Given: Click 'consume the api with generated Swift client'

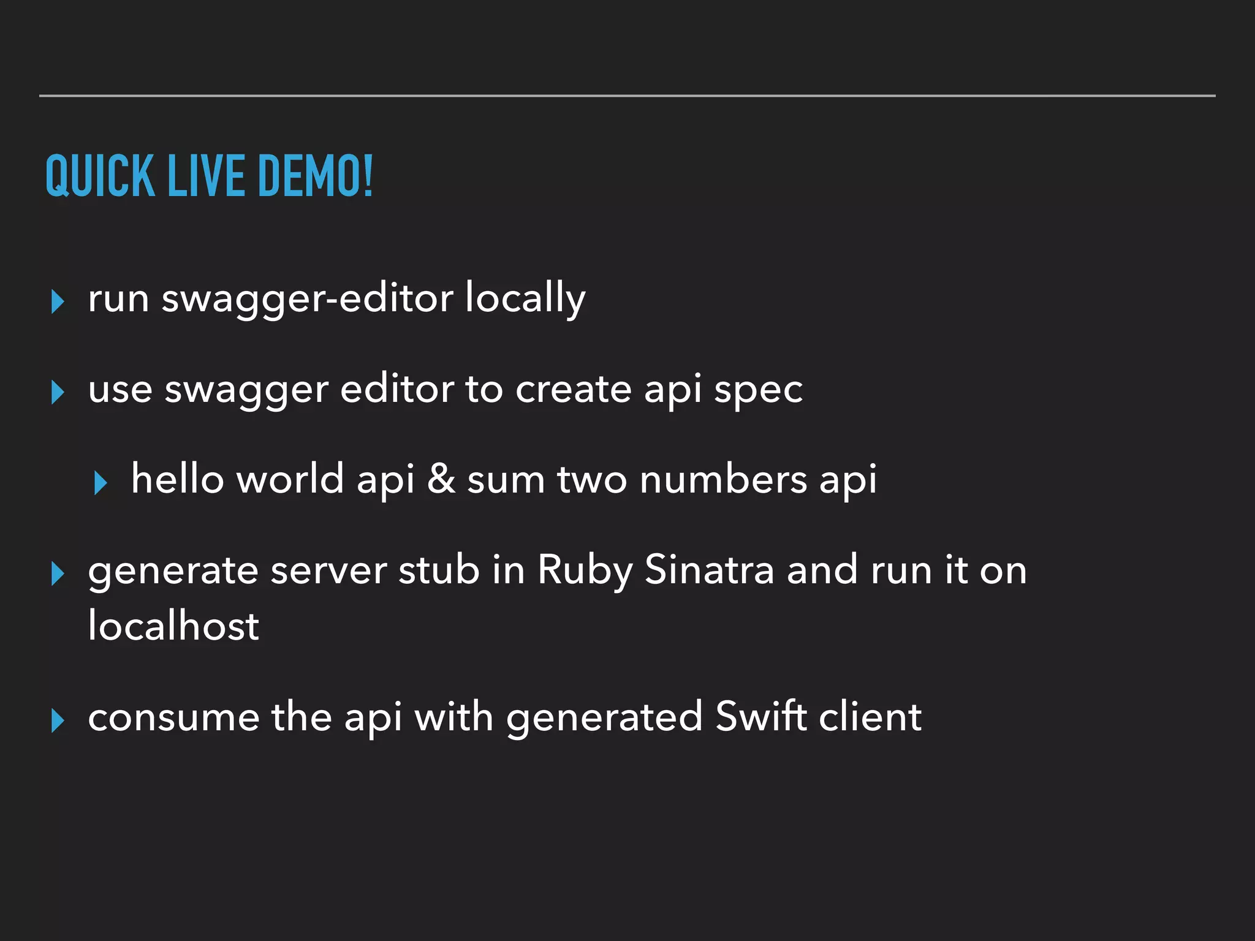Looking at the screenshot, I should click(x=504, y=717).
